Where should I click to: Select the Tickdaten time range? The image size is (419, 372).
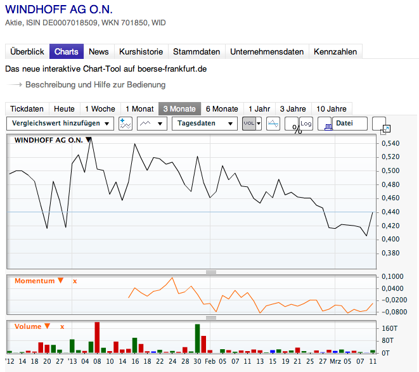[x=27, y=109]
